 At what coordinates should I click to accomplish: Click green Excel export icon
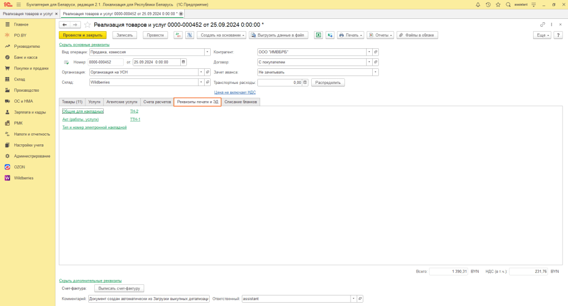(318, 35)
